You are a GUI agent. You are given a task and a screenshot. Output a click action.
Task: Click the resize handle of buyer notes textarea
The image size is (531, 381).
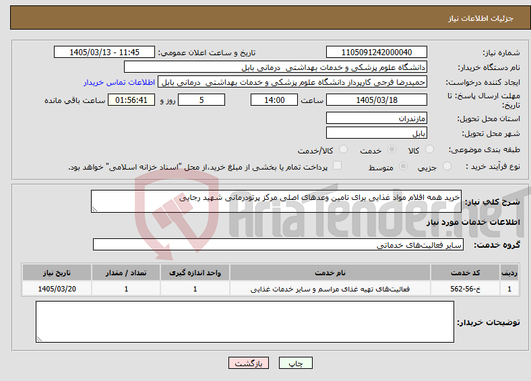pyautogui.click(x=39, y=339)
